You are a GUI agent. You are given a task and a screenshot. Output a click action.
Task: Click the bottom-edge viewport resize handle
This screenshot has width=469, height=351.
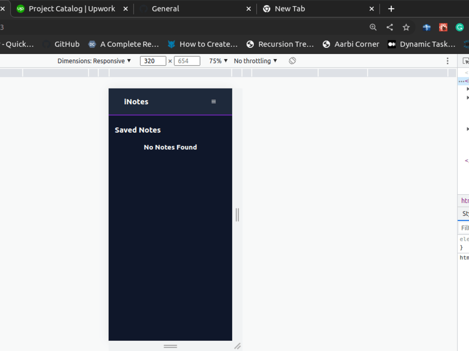[x=170, y=346]
